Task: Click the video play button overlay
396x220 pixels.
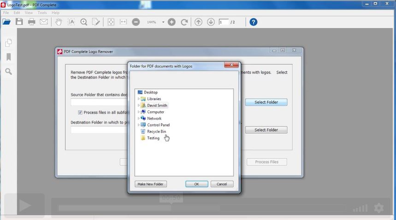Action: [x=24, y=206]
